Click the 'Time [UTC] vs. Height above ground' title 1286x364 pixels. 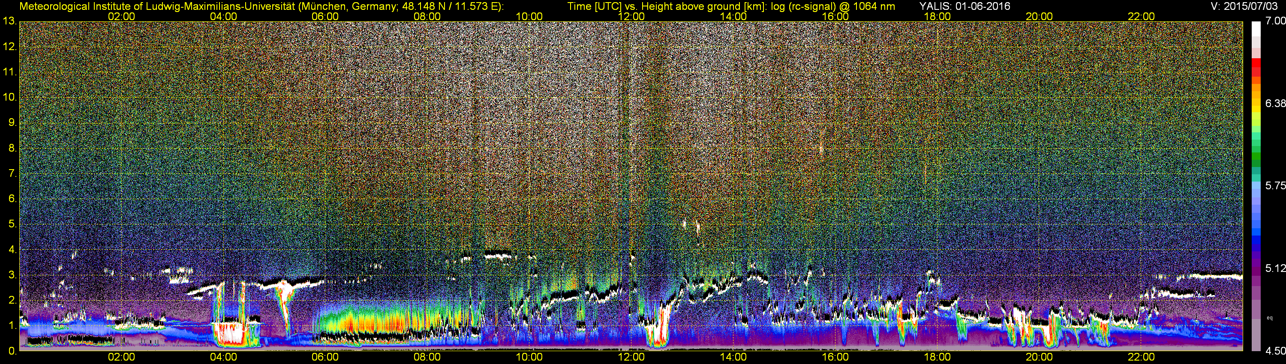pyautogui.click(x=731, y=7)
